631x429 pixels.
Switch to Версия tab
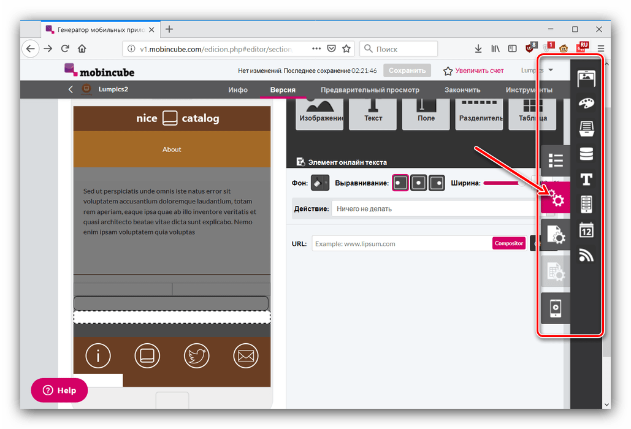point(283,89)
